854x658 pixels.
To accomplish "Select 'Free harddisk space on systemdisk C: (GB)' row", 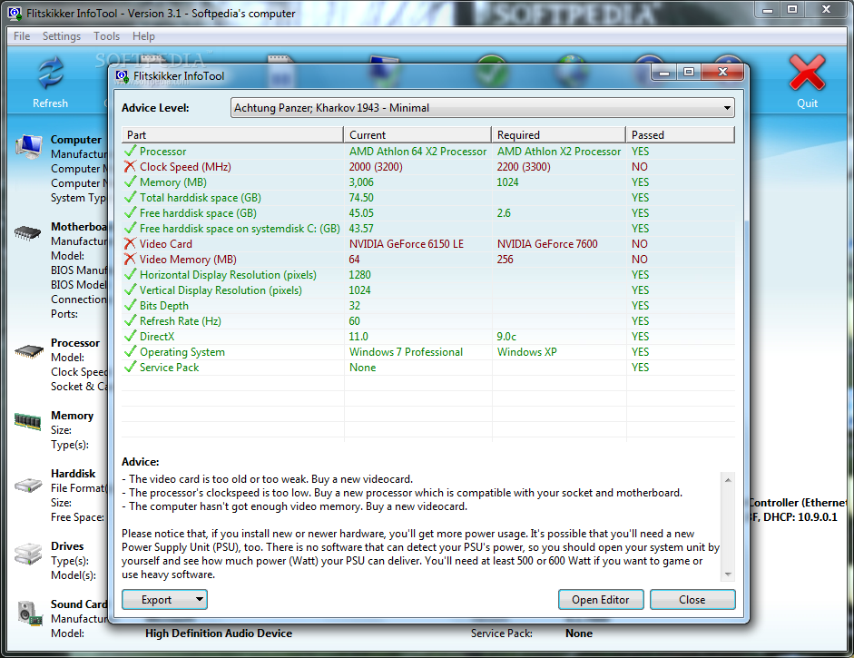I will coord(428,228).
